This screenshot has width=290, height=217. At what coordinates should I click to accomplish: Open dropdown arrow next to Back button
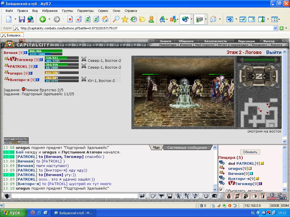(49, 19)
